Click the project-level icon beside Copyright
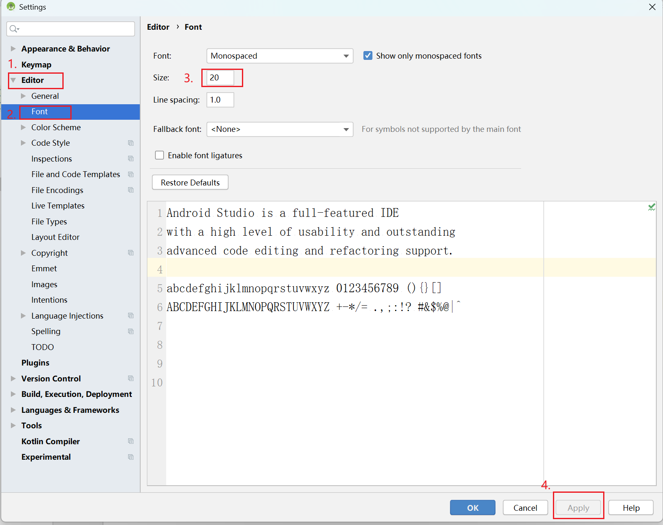 click(x=131, y=253)
